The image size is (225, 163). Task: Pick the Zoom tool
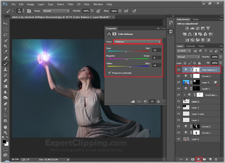tap(5, 132)
